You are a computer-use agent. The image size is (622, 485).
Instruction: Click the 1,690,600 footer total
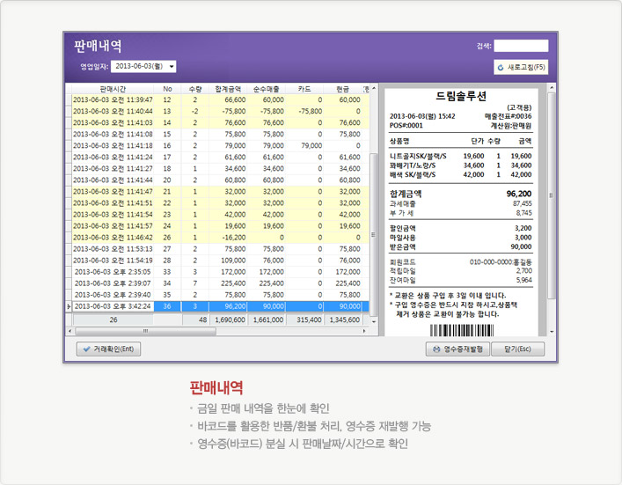[x=230, y=320]
